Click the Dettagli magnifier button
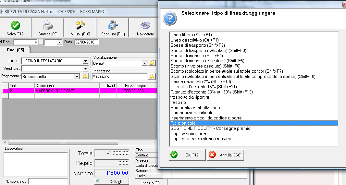The width and height of the screenshot is (346, 185). (x=112, y=181)
